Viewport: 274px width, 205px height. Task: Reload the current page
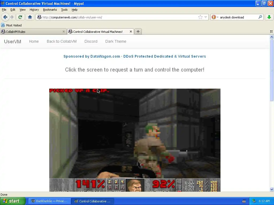[20, 17]
